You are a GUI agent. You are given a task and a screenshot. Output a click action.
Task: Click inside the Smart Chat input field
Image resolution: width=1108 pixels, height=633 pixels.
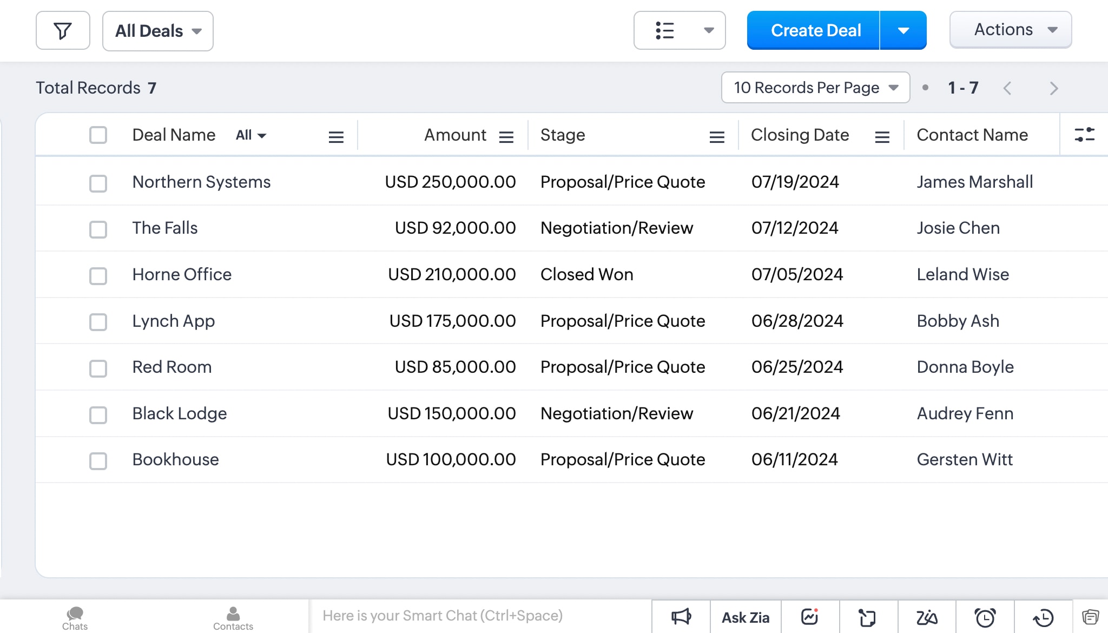[x=476, y=616]
